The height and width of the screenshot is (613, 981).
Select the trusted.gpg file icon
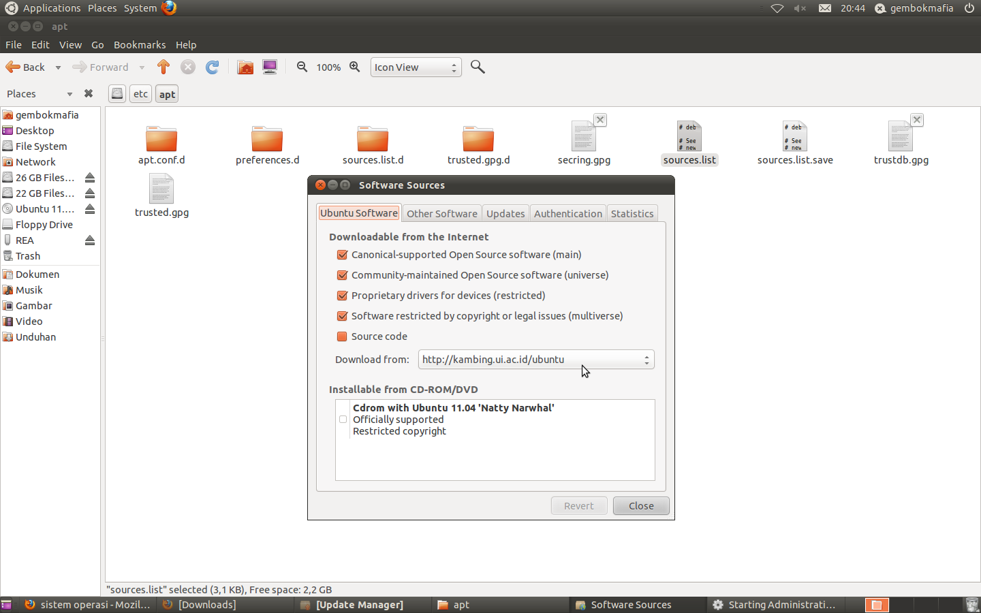tap(161, 189)
